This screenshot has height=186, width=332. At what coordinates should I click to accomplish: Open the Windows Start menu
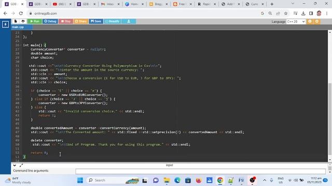tap(80, 180)
